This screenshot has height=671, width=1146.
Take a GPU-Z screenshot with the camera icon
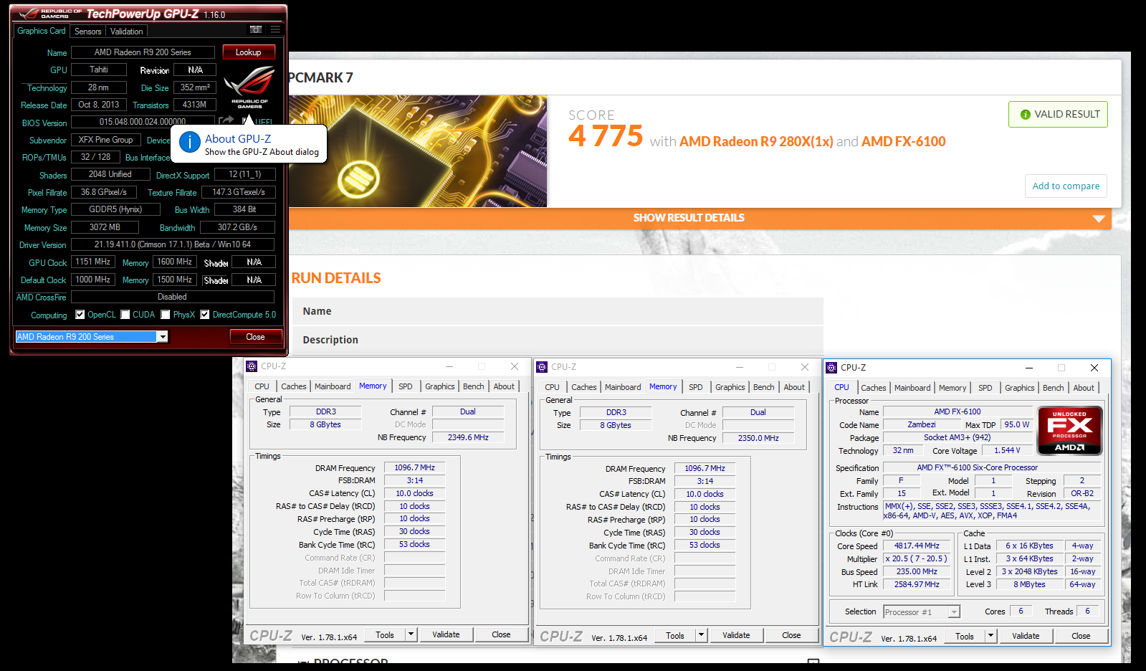click(256, 30)
